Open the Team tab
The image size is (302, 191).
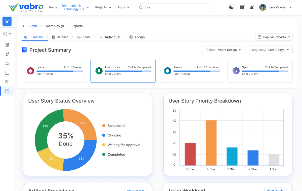click(84, 37)
